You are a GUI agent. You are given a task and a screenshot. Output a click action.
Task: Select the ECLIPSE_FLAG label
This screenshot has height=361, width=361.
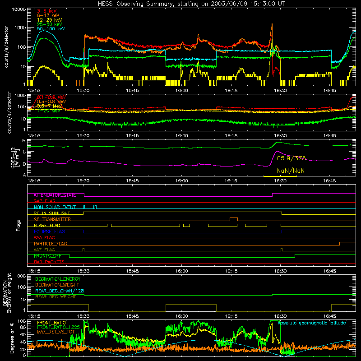49,231
